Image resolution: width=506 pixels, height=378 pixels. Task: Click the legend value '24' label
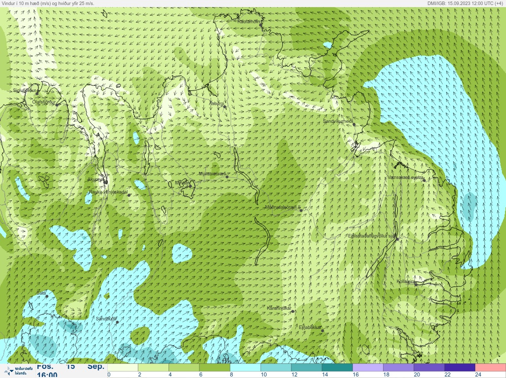478,374
